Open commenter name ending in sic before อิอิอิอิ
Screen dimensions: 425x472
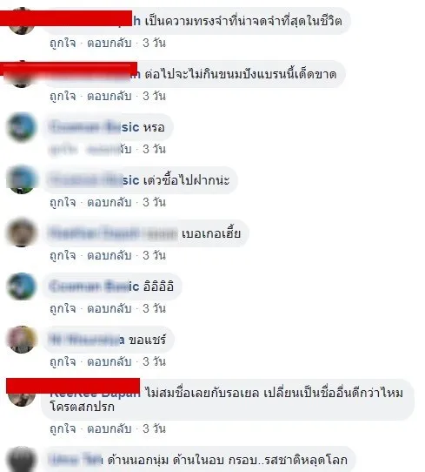click(95, 287)
